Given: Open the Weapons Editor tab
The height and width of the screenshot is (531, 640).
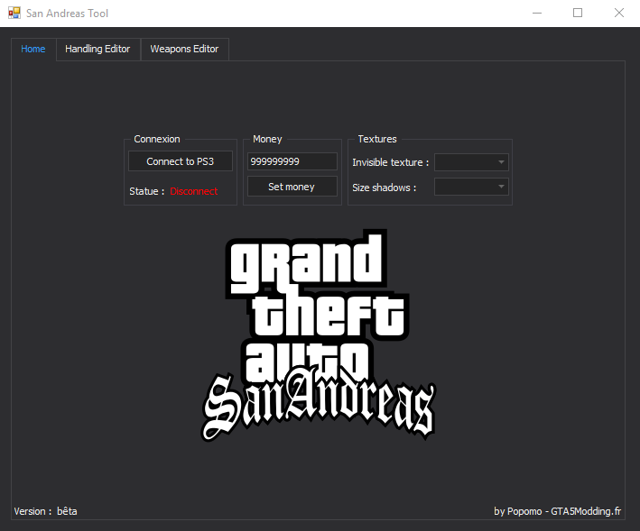Looking at the screenshot, I should (x=184, y=49).
